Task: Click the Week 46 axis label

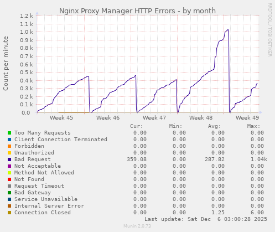Action: click(x=108, y=118)
